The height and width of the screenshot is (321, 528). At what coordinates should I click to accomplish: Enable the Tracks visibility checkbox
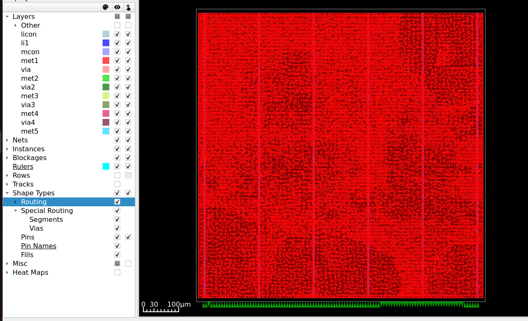[117, 184]
